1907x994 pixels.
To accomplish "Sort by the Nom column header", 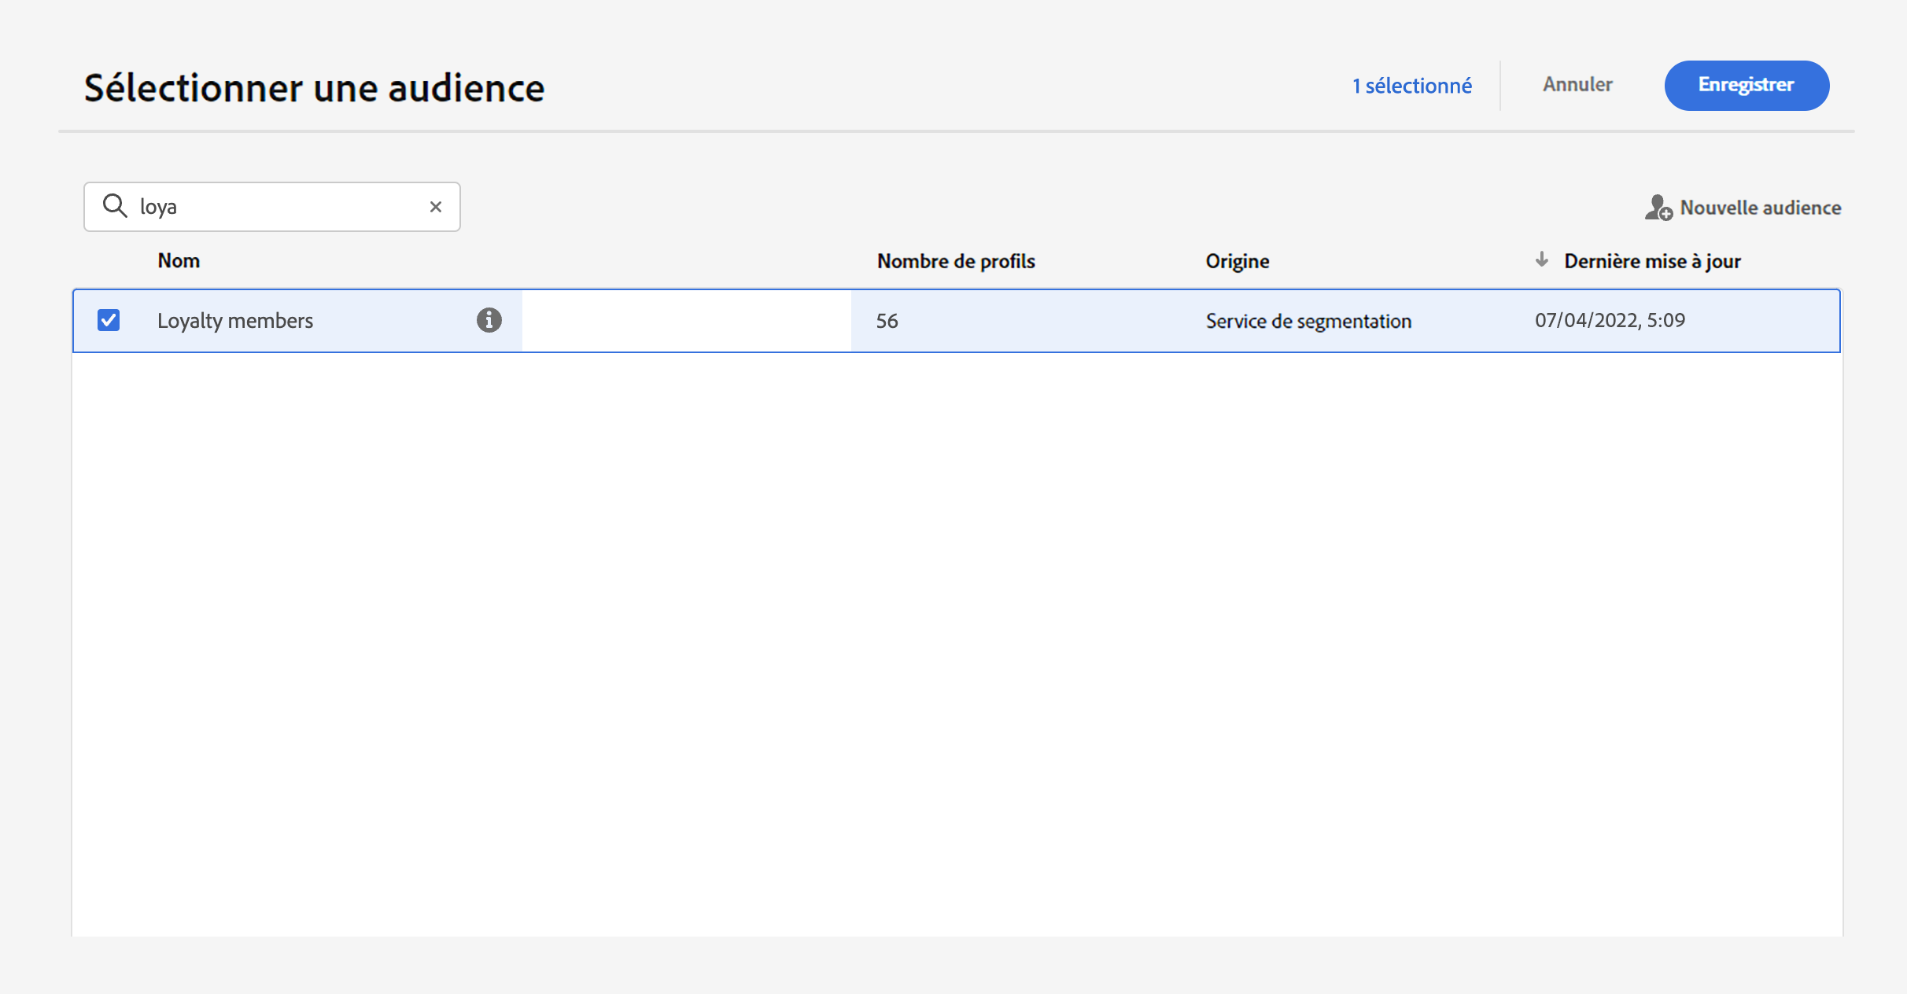I will click(x=179, y=261).
